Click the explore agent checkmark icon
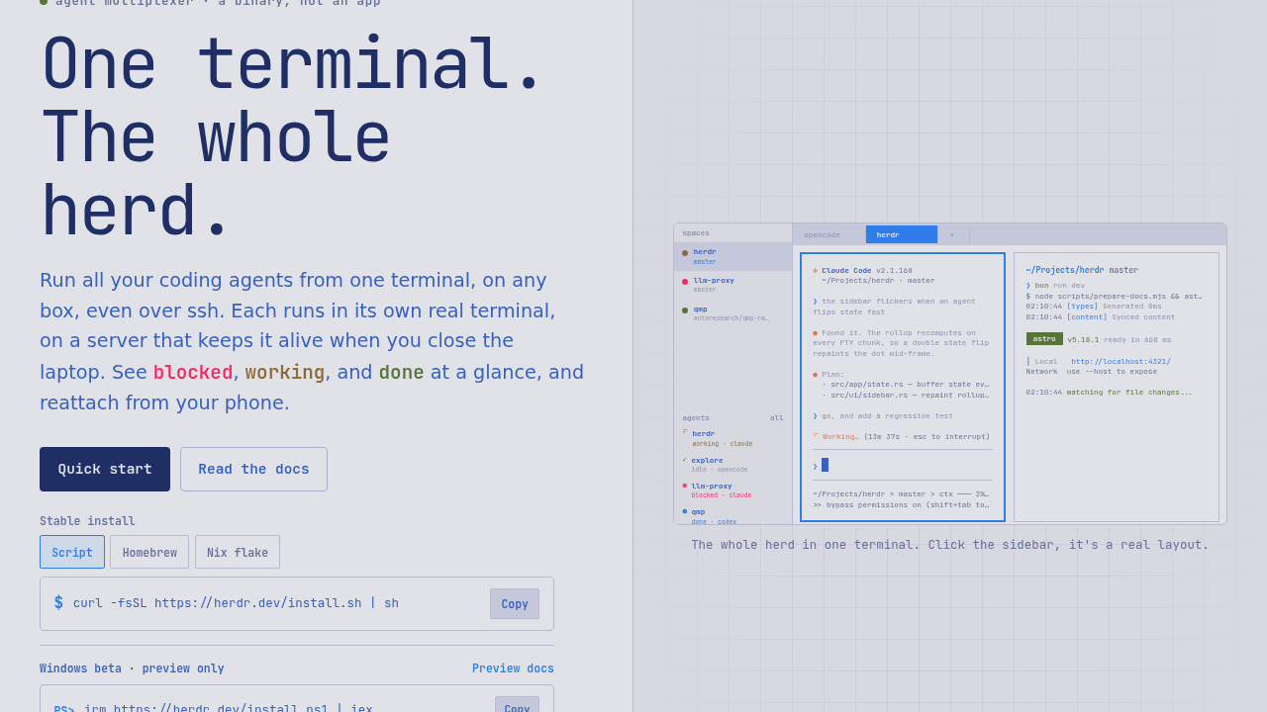Image resolution: width=1267 pixels, height=712 pixels. [x=685, y=459]
